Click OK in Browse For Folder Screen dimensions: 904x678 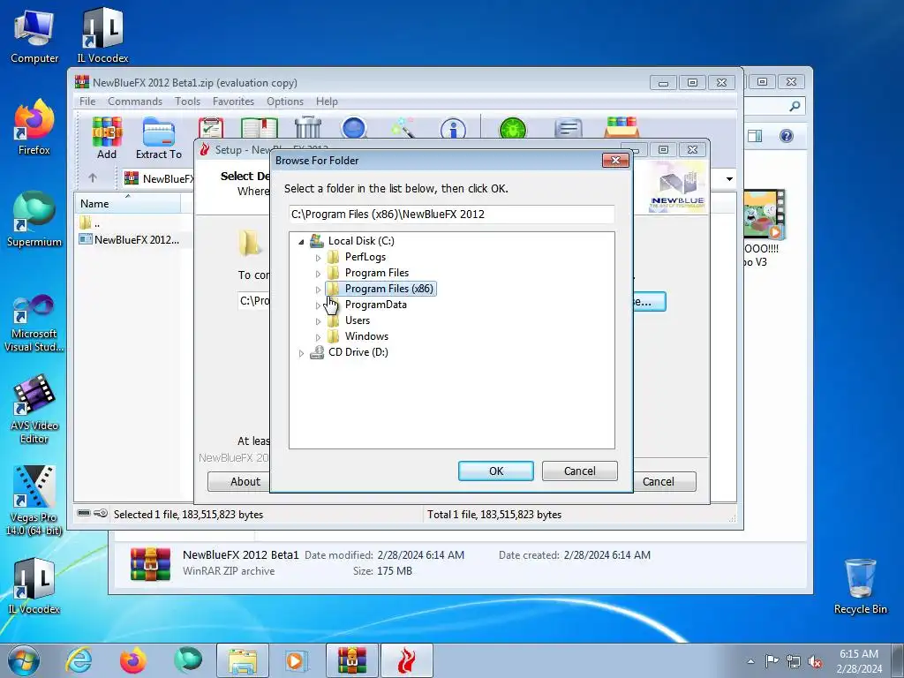tap(496, 471)
